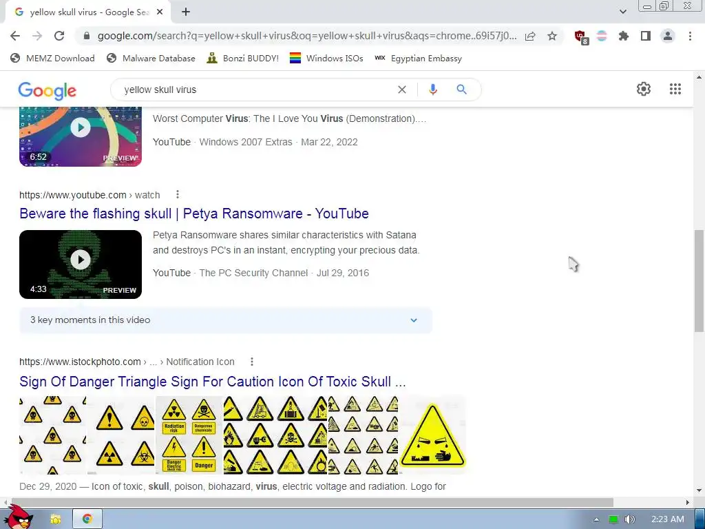705x529 pixels.
Task: Click the https://www.youtube.com watch breadcrumb
Action: point(90,195)
